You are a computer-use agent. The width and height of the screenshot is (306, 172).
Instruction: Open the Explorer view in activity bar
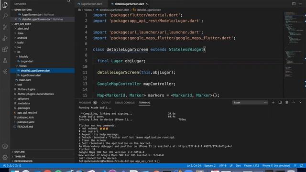pyautogui.click(x=5, y=5)
